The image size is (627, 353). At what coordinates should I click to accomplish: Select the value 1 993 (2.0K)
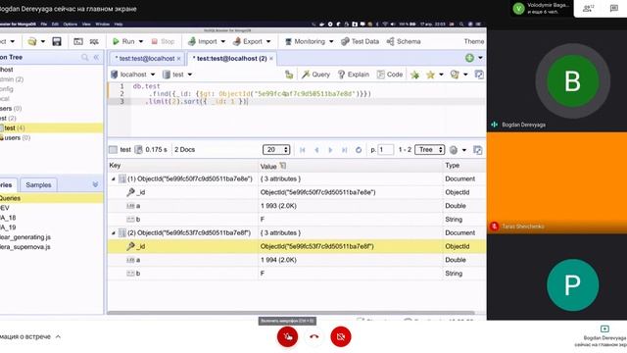pos(278,206)
